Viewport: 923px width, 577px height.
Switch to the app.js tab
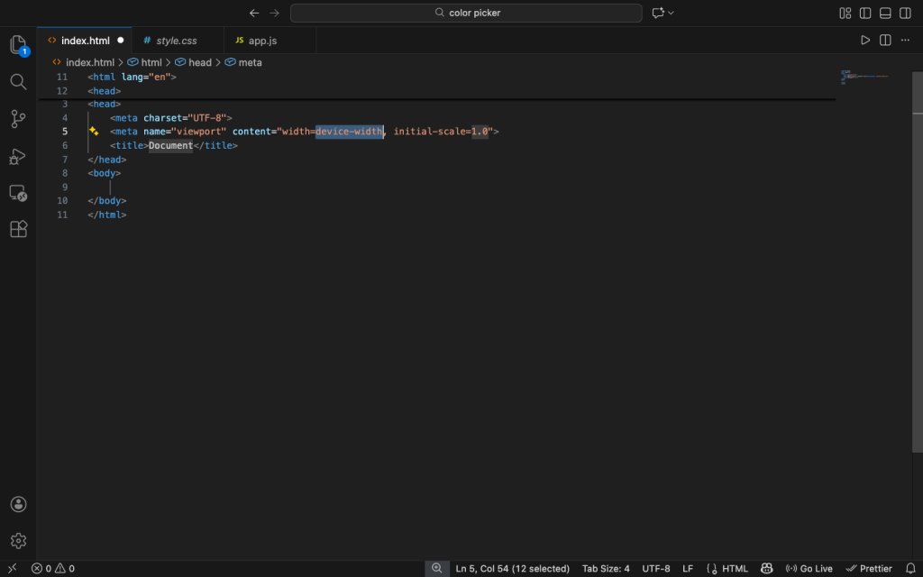pyautogui.click(x=262, y=41)
